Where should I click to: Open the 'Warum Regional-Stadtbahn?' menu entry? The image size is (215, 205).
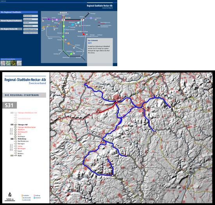point(11,21)
